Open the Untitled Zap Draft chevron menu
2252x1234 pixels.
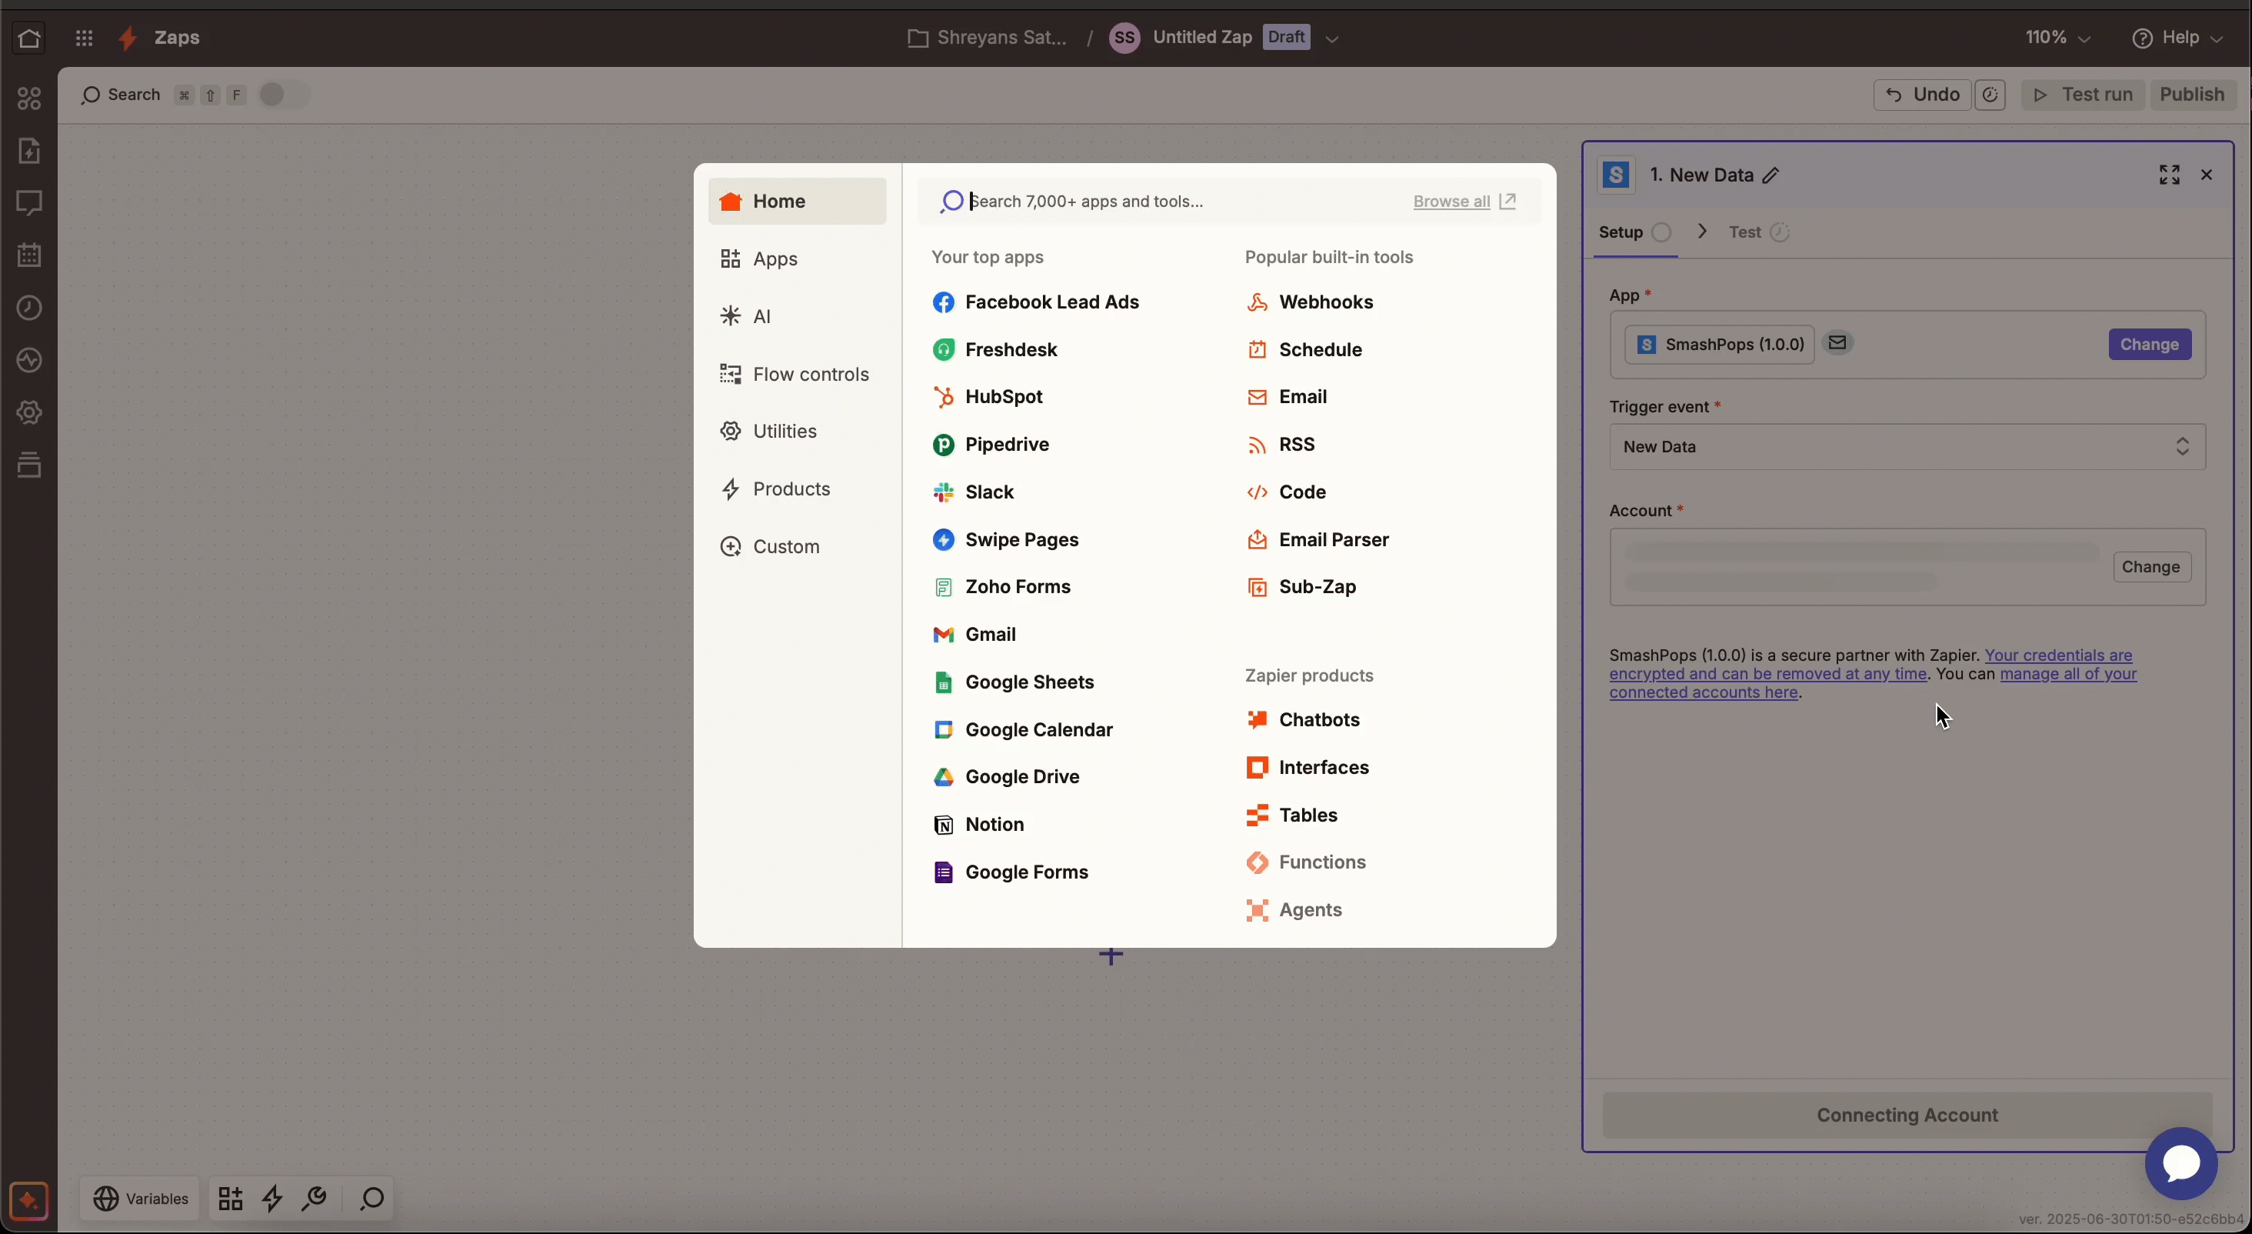[x=1332, y=38]
